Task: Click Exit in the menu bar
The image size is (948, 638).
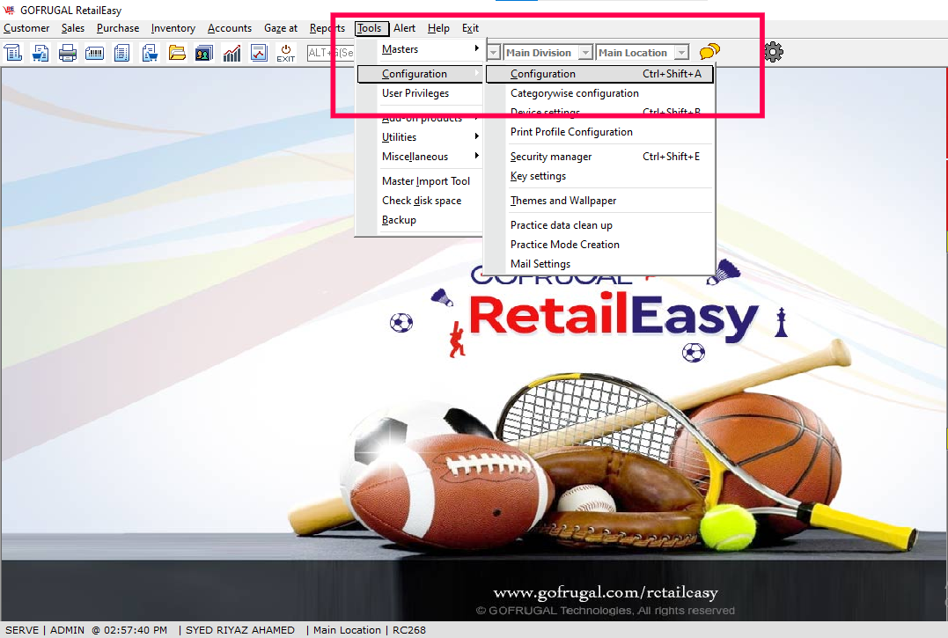Action: pyautogui.click(x=470, y=28)
